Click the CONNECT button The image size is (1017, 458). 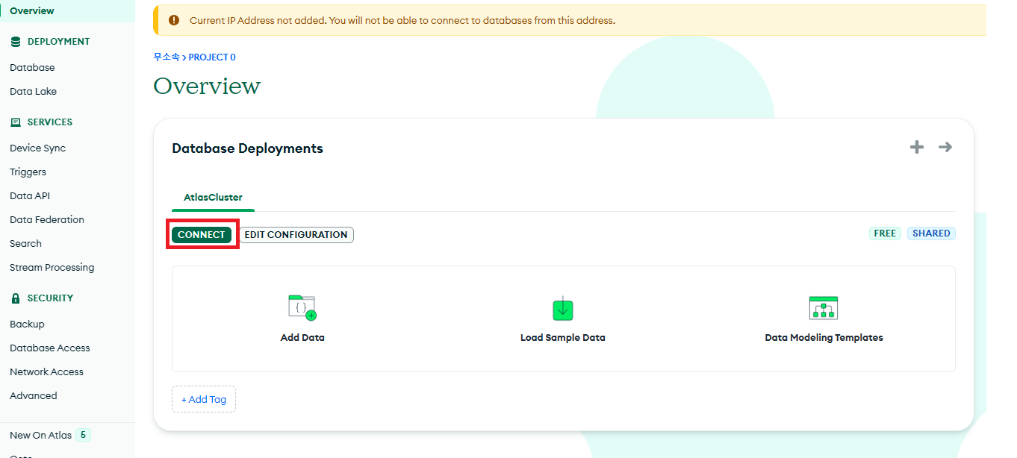point(202,234)
